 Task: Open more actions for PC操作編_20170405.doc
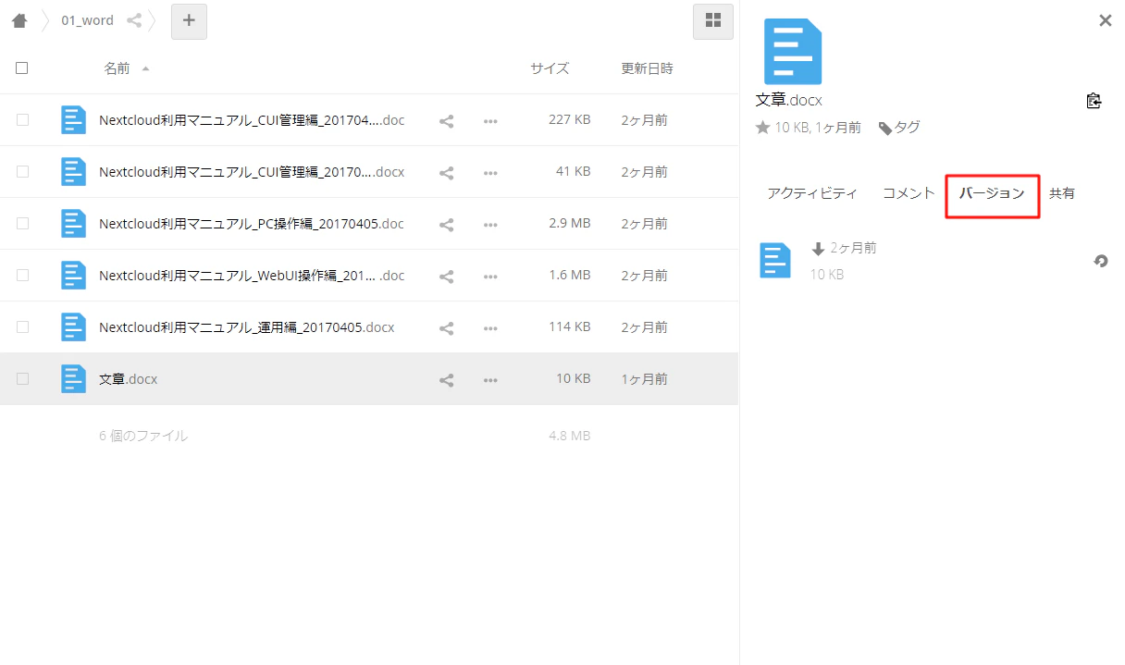[490, 224]
